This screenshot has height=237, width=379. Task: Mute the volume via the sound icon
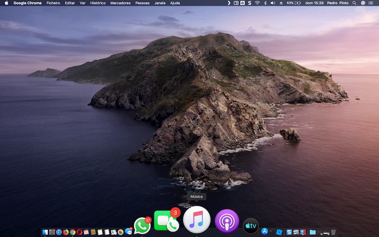272,3
